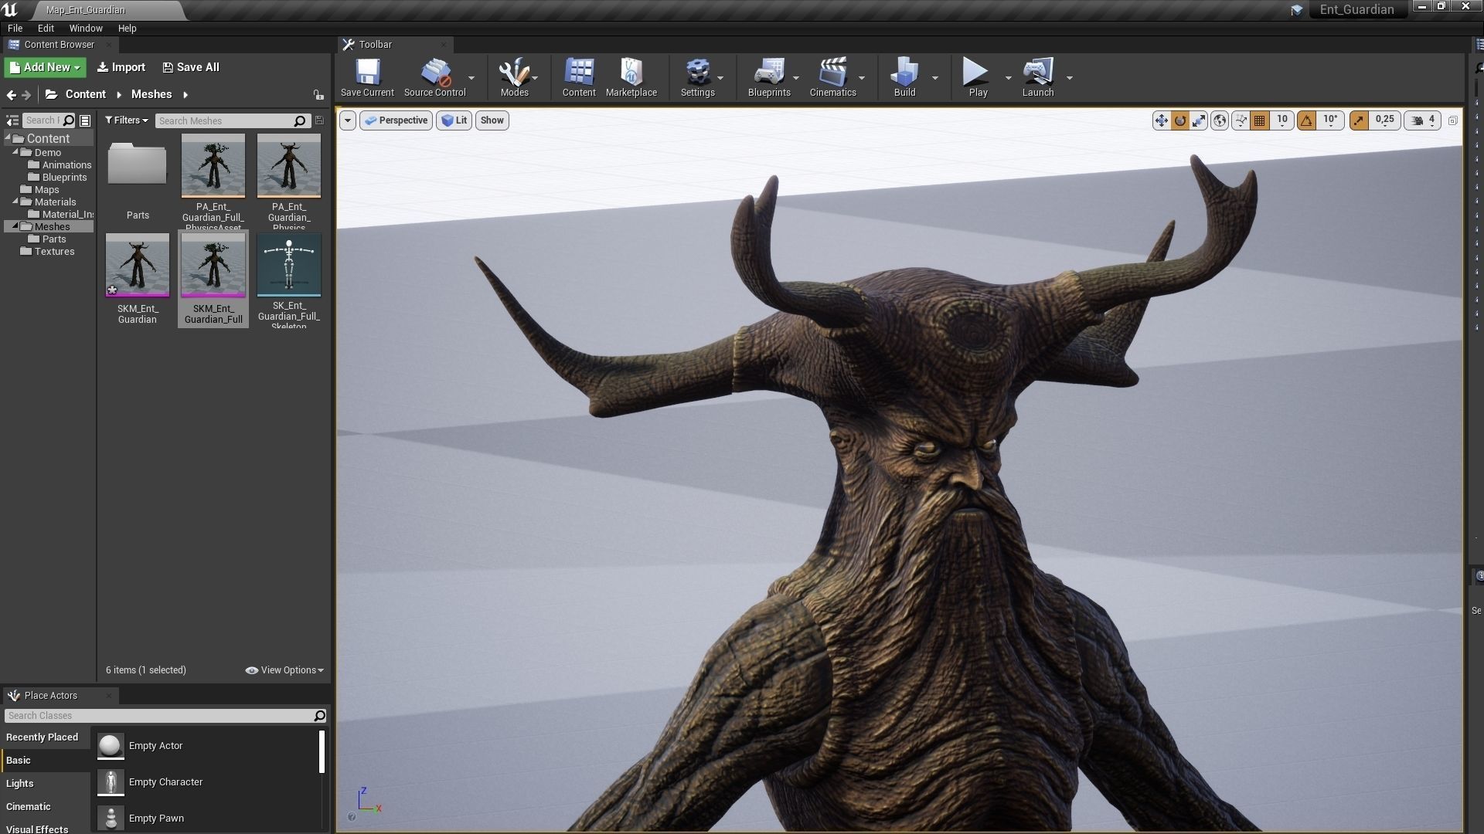Toggle rotation snapping on or off
Screen dimensions: 1484x834
coord(1307,120)
